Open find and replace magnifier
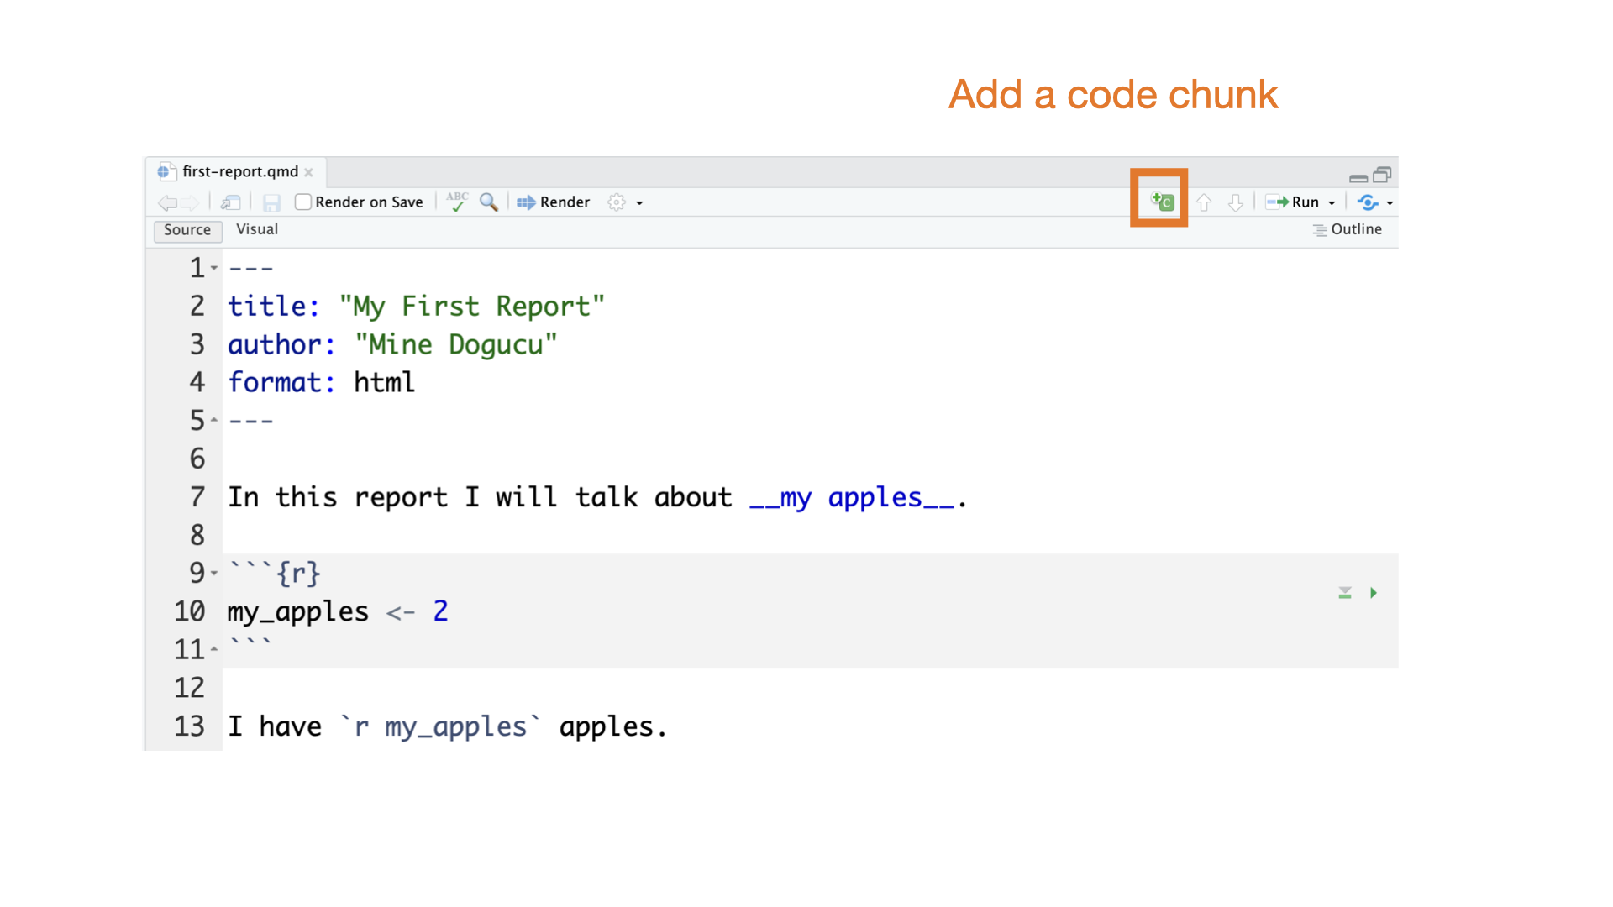This screenshot has height=907, width=1613. coord(488,202)
